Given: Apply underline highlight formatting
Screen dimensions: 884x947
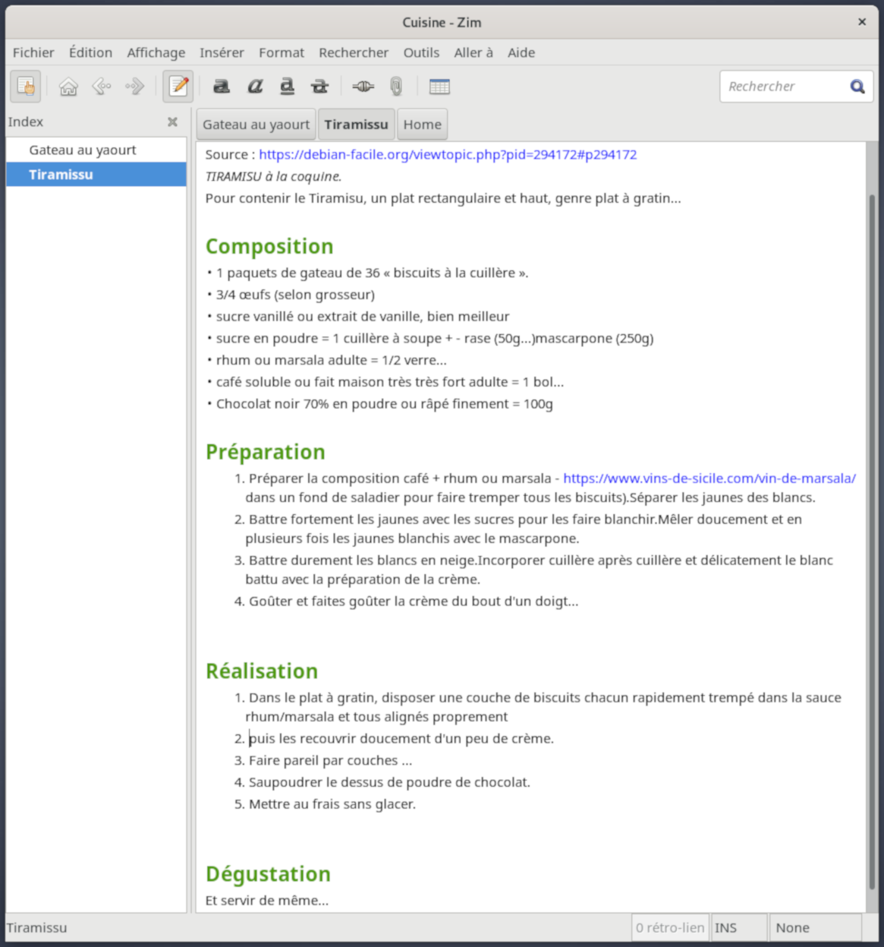Looking at the screenshot, I should [287, 87].
